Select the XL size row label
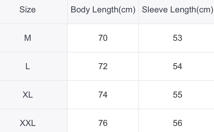Viewport: 214px width, 132px height. coord(28,95)
